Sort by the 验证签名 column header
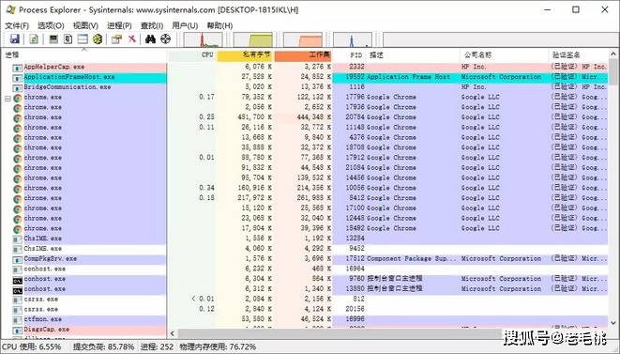The image size is (620, 354). tap(579, 55)
